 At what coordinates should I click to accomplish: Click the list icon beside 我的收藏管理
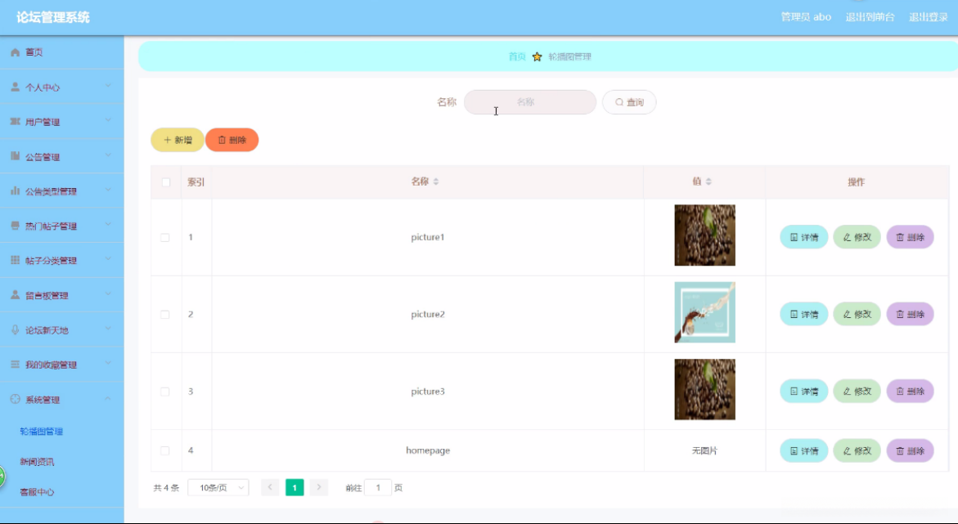[16, 365]
